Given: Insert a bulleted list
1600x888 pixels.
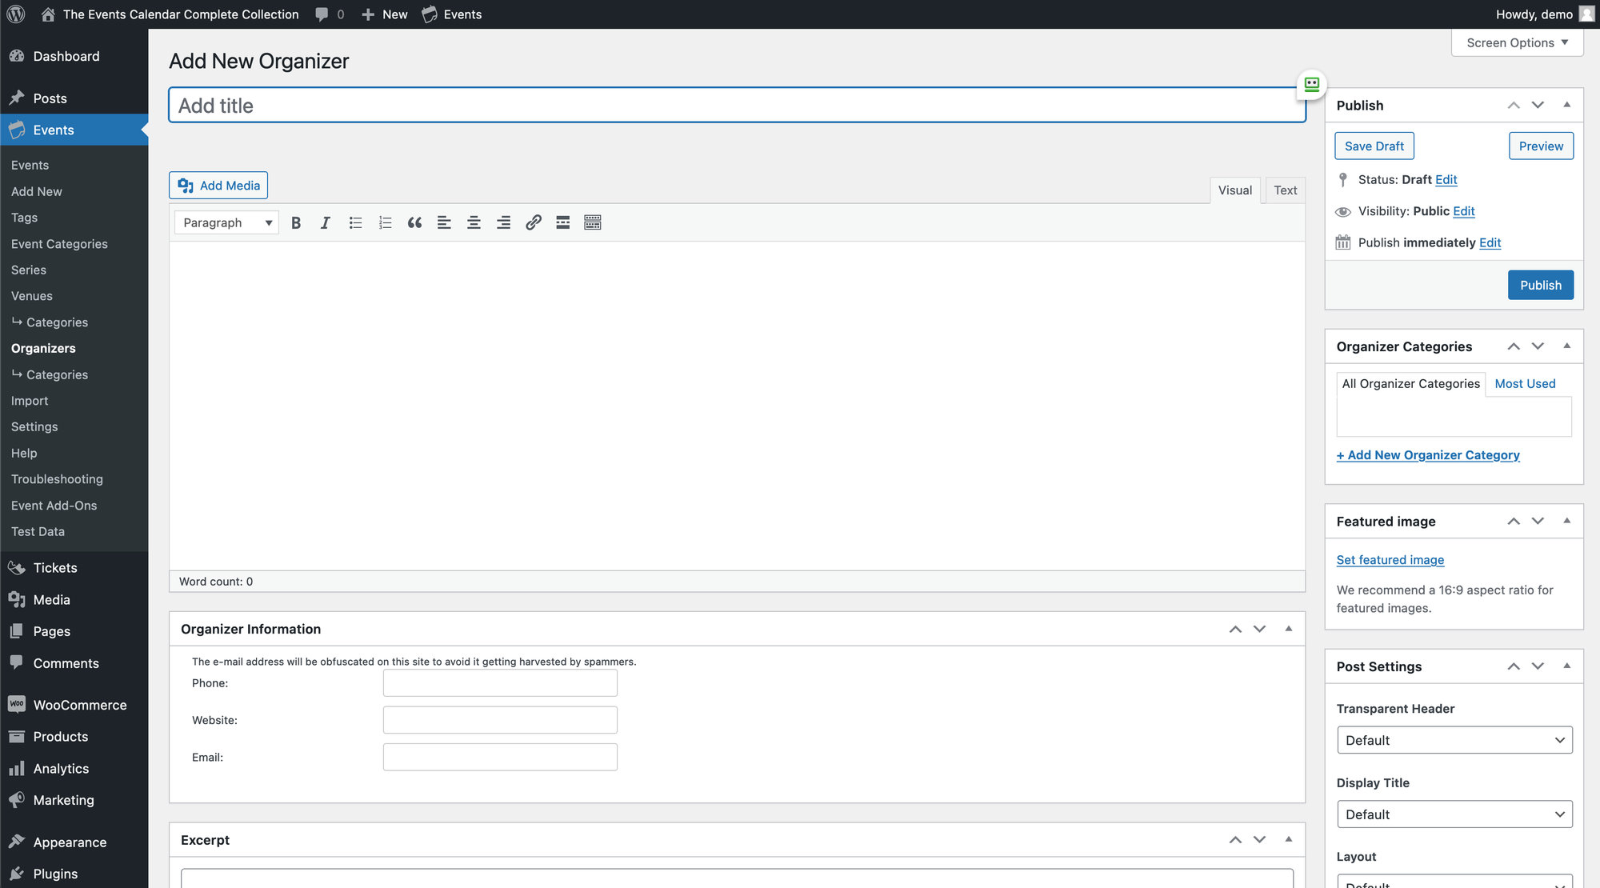Looking at the screenshot, I should pos(355,222).
